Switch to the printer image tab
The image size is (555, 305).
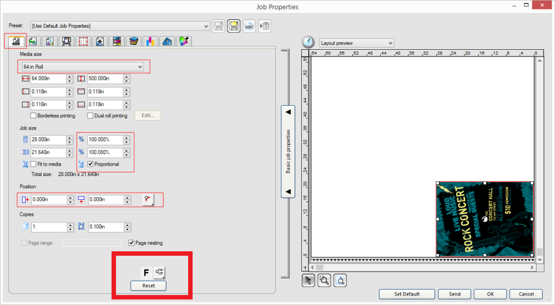point(66,42)
